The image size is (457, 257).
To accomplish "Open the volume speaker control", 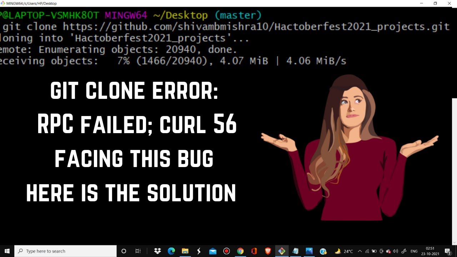I will coord(396,251).
